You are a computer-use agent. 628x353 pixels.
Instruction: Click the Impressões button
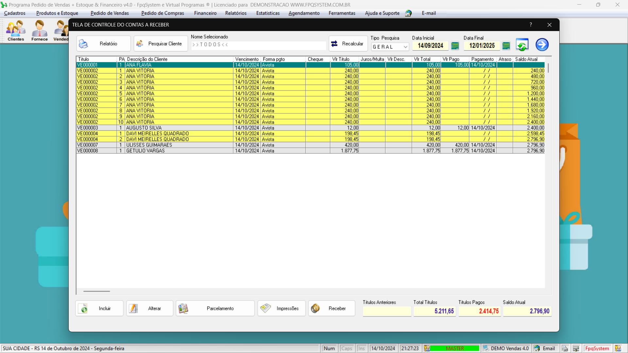281,308
